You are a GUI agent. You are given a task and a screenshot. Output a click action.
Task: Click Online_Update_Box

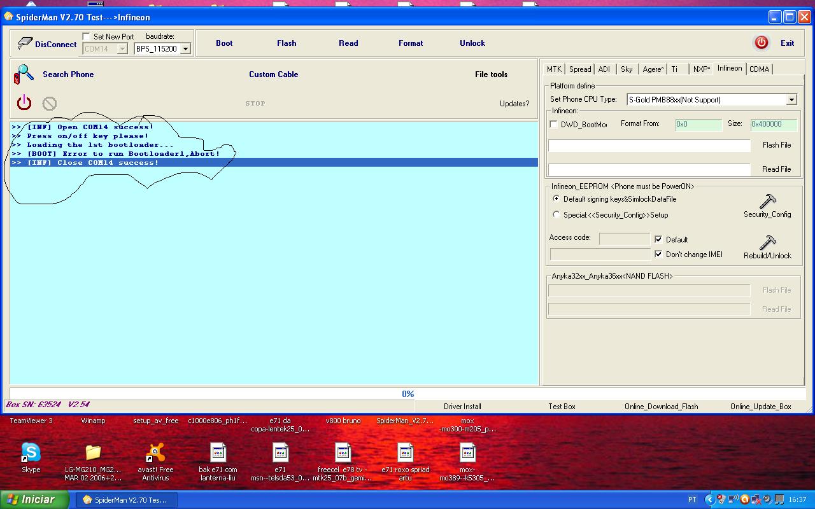pos(761,407)
